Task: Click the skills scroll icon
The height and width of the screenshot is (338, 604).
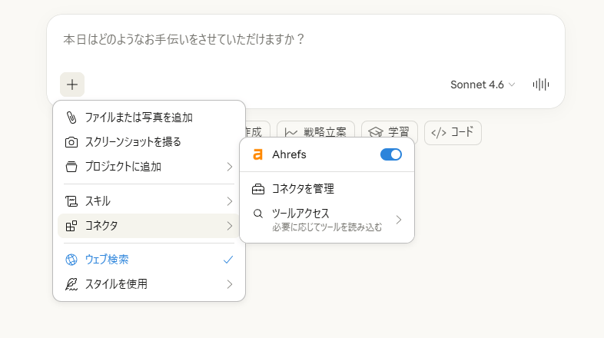Action: pyautogui.click(x=71, y=201)
